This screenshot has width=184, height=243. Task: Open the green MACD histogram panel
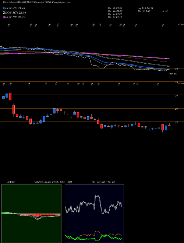click(x=31, y=214)
